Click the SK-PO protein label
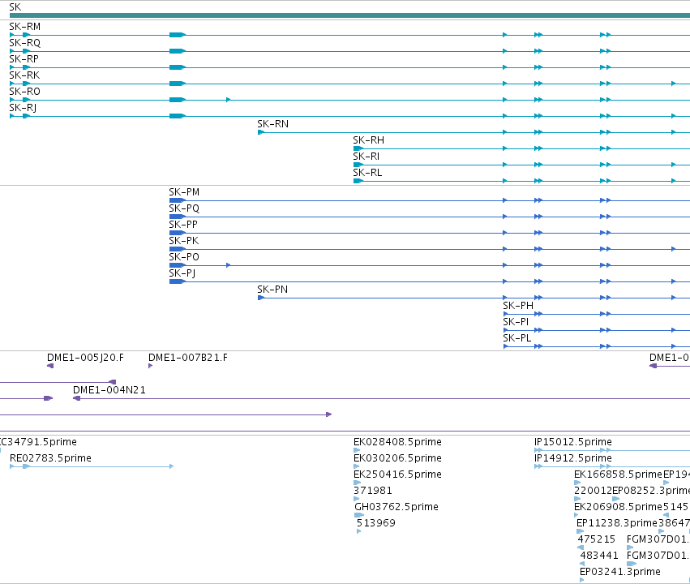The width and height of the screenshot is (690, 584). click(x=184, y=257)
